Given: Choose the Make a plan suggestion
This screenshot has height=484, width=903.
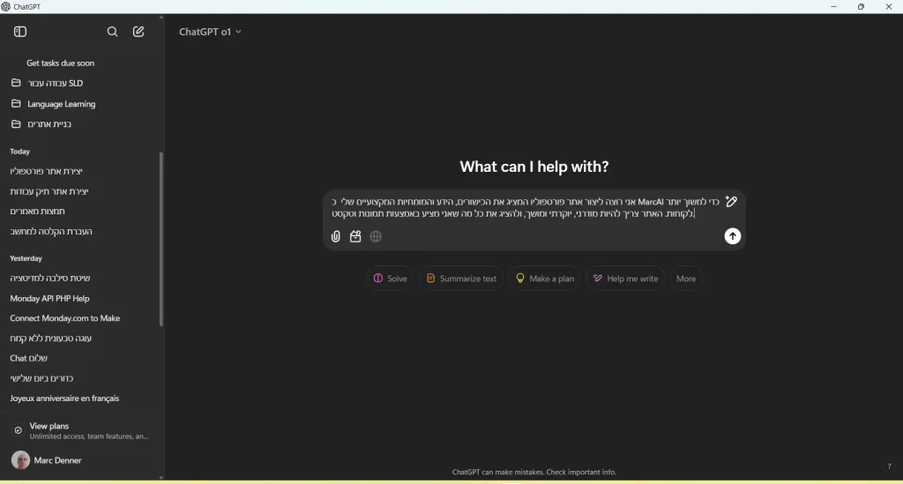Looking at the screenshot, I should point(544,279).
